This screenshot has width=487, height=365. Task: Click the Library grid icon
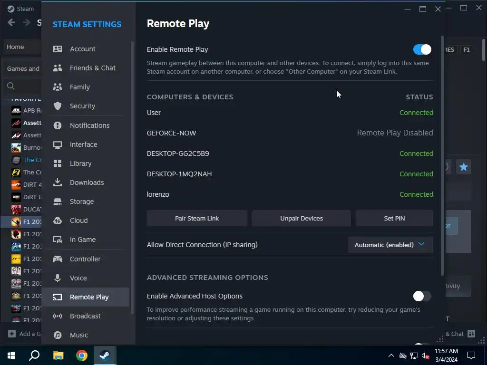(58, 163)
